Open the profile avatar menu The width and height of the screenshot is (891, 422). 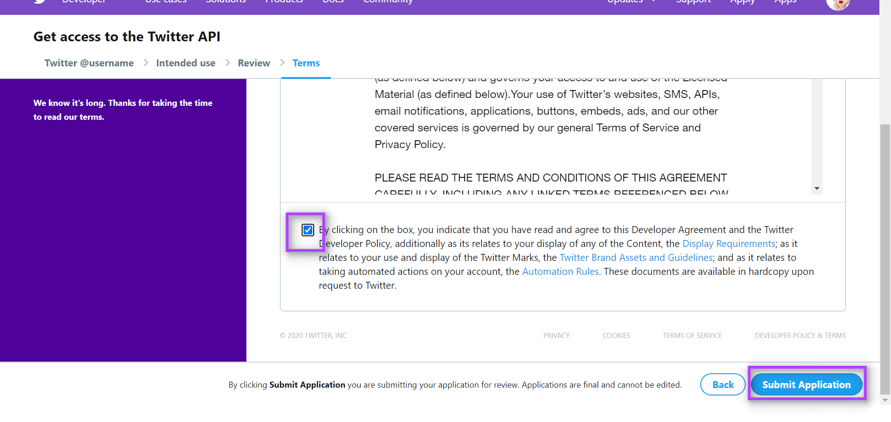pyautogui.click(x=838, y=4)
